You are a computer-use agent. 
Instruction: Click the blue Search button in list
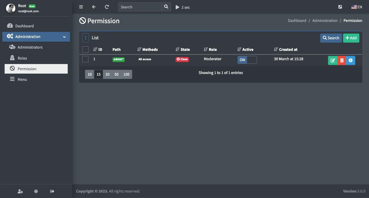pyautogui.click(x=331, y=38)
